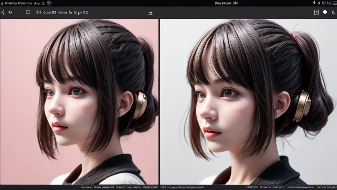Click the round globe icon in title bar
Viewport: 337px width, 190px height.
49,3
